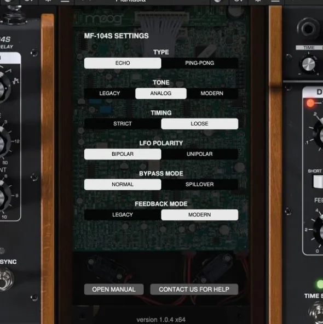Set Tone to MODERN
This screenshot has height=324, width=323.
point(212,93)
